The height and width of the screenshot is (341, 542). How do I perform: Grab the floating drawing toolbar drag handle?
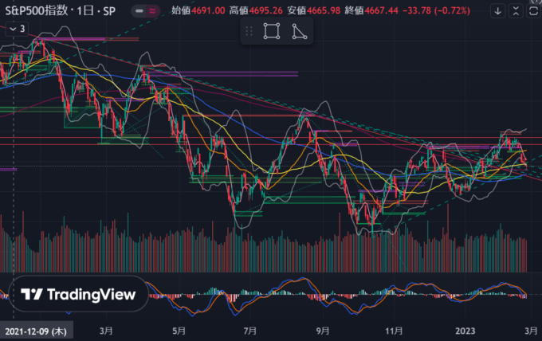point(249,31)
